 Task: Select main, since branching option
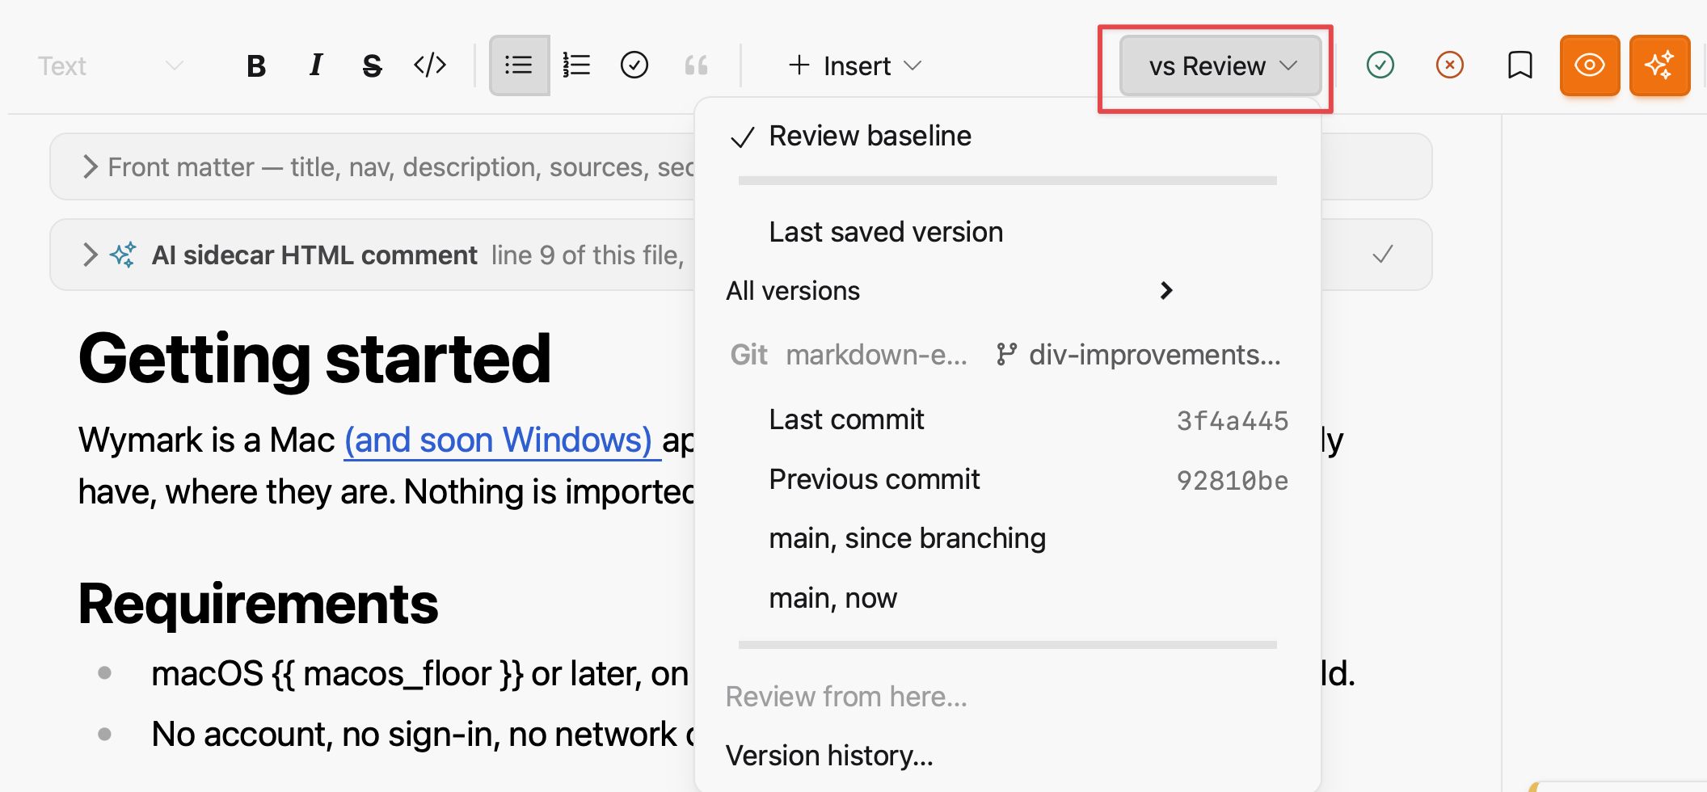(1008, 539)
